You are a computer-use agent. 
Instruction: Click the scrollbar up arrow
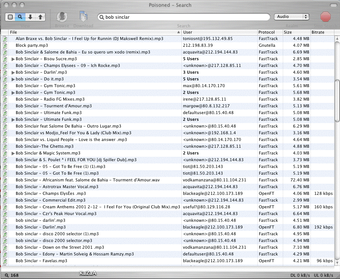(x=337, y=39)
